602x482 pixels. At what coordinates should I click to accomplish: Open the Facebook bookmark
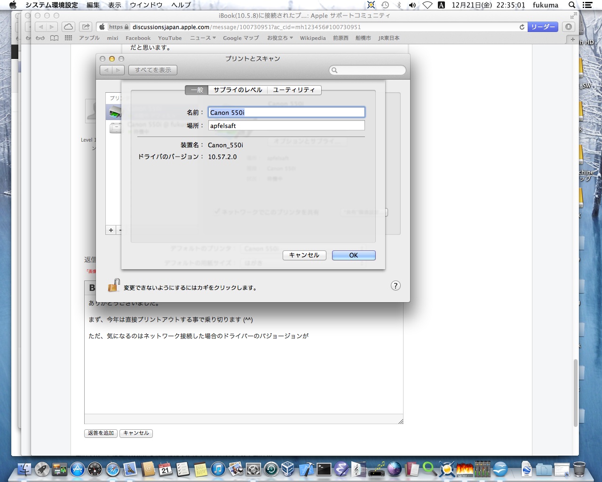(138, 38)
